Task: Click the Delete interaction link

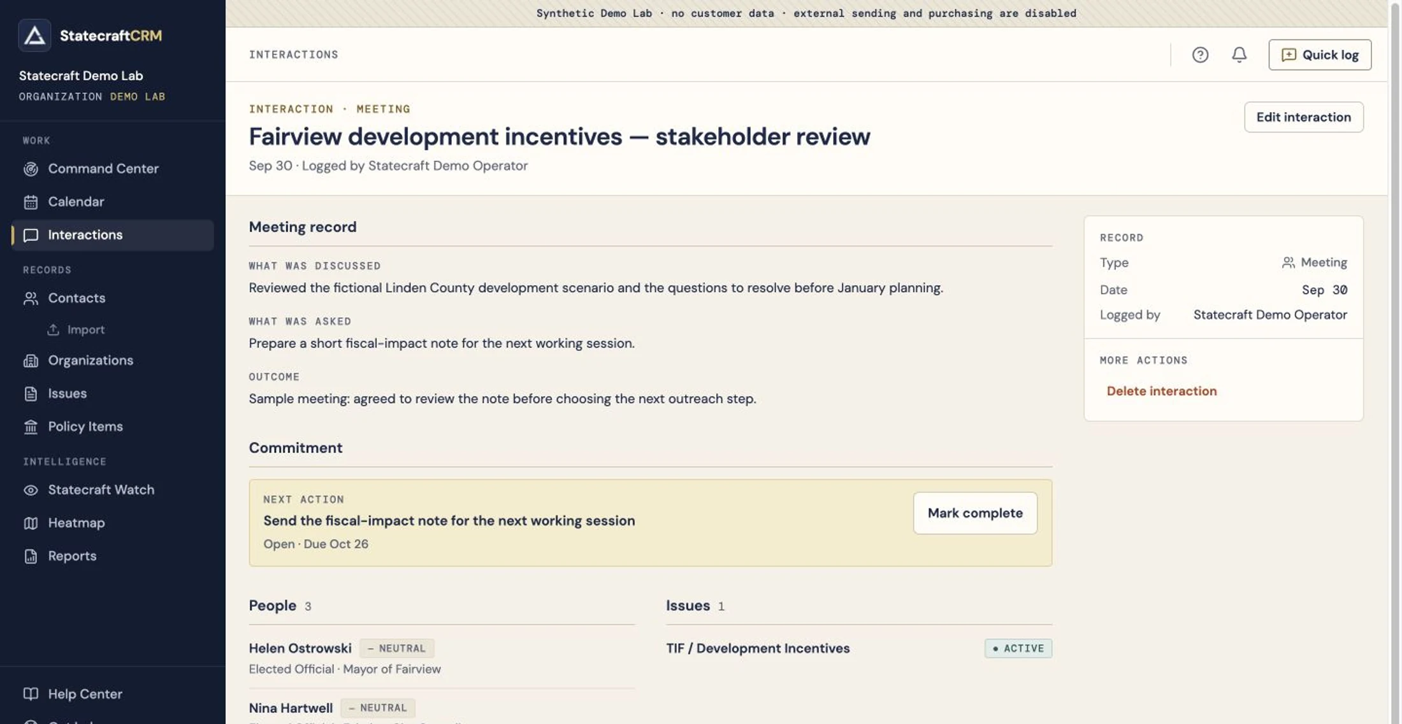Action: click(1161, 391)
